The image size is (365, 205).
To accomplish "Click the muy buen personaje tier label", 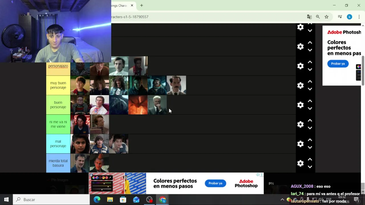I will point(58,85).
